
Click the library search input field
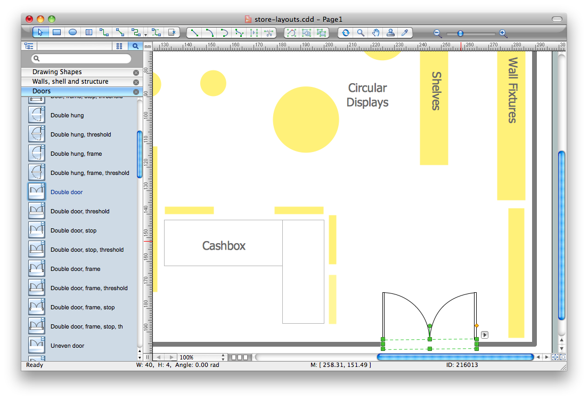point(81,59)
